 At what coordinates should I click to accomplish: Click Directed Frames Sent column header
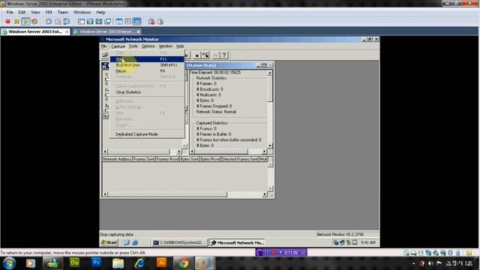240,159
